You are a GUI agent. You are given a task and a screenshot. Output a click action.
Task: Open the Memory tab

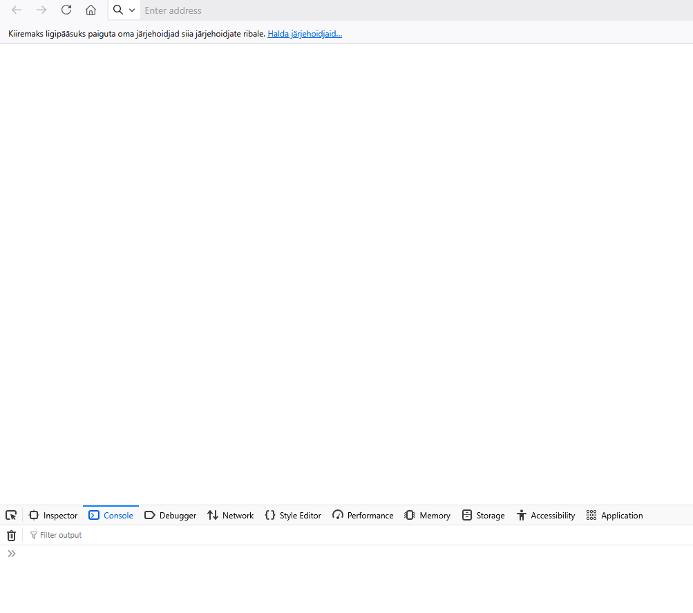point(427,516)
